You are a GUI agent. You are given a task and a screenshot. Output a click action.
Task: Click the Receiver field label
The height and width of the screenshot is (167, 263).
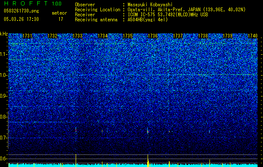coord(85,15)
